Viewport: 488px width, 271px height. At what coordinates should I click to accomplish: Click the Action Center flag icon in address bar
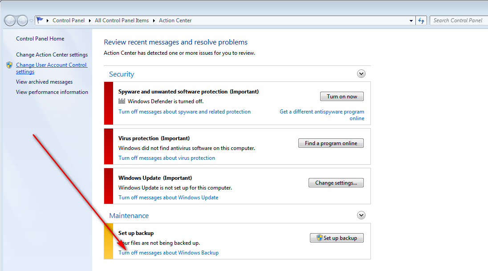point(40,20)
